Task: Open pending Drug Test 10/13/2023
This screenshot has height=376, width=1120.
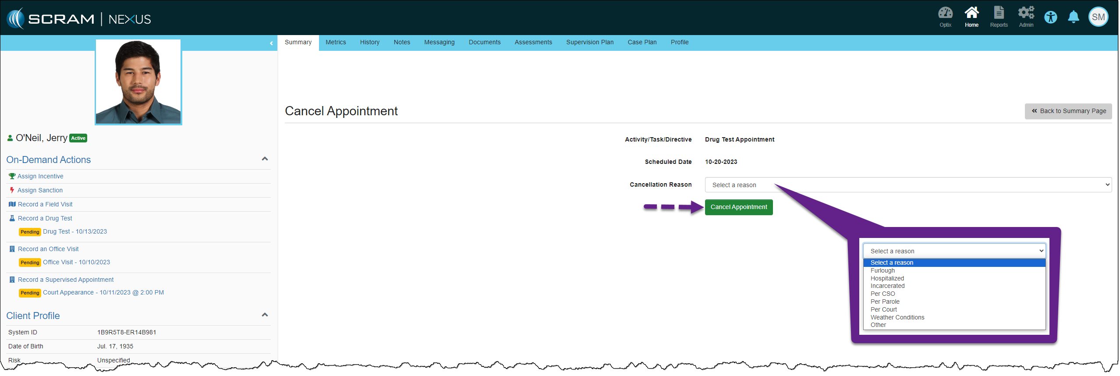Action: [x=75, y=232]
